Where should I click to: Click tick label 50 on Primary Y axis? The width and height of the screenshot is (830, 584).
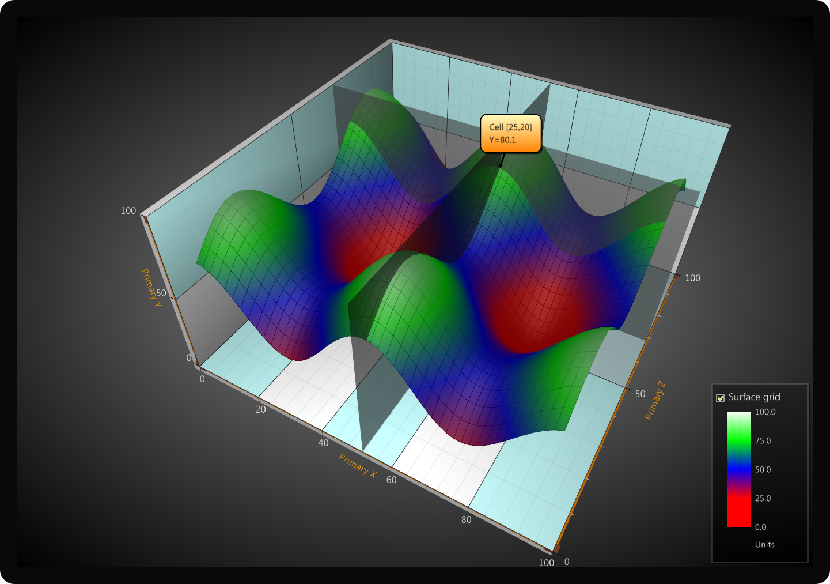pos(161,293)
